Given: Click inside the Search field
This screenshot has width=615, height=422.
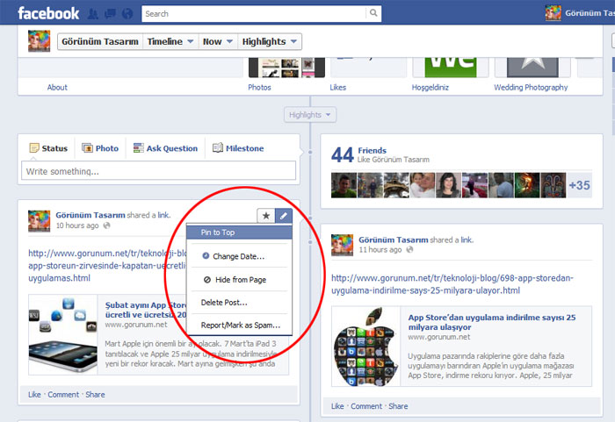Looking at the screenshot, I should pyautogui.click(x=254, y=13).
